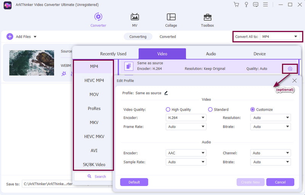Screen dimensions: 305x195
Task: Click the register key icon
Action: (246, 5)
